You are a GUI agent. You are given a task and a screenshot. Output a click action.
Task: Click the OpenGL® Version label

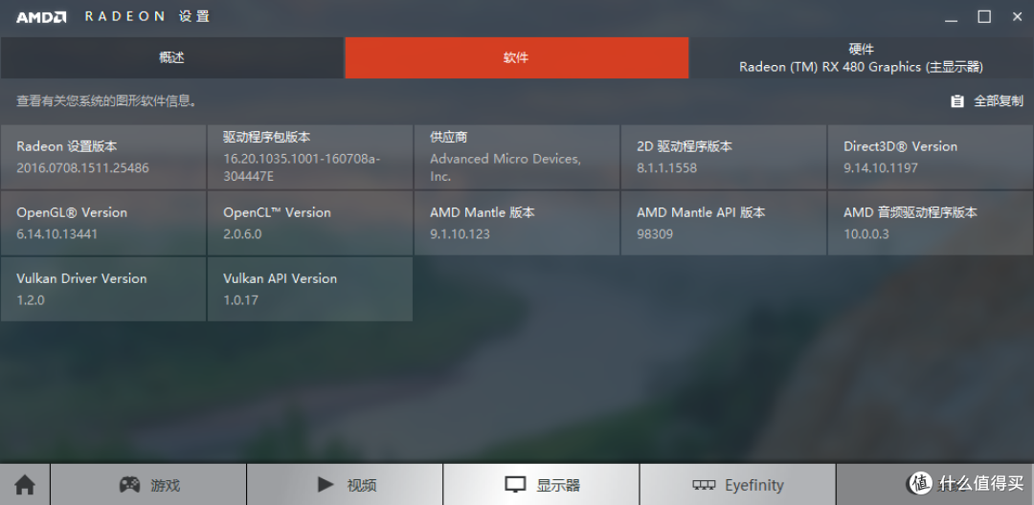click(72, 212)
